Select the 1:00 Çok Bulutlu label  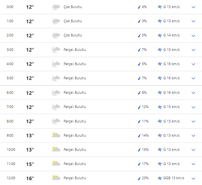(73, 21)
